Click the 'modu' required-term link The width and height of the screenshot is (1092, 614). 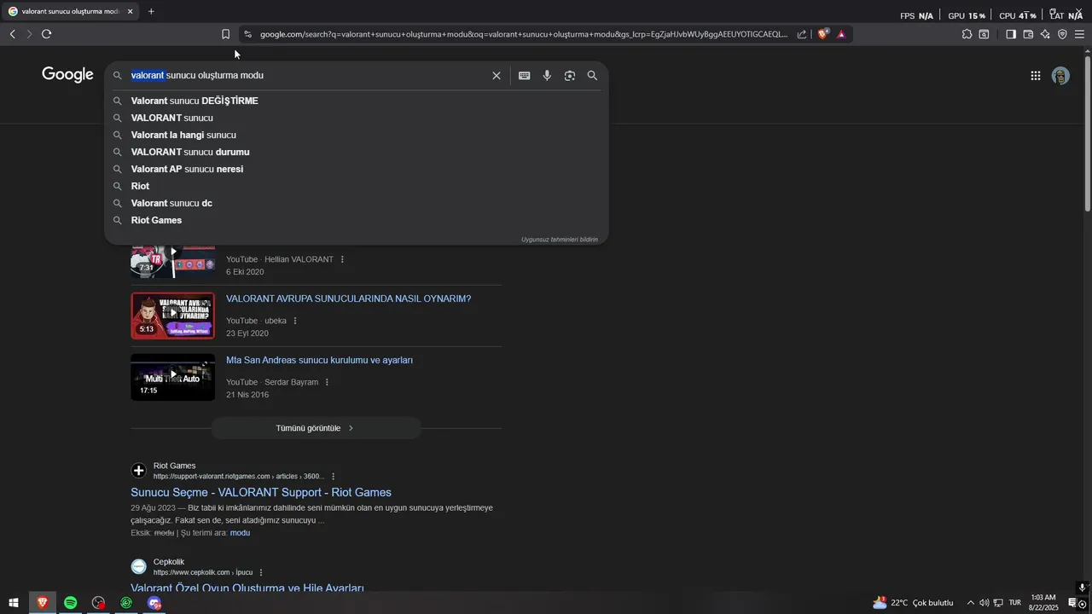(x=240, y=533)
